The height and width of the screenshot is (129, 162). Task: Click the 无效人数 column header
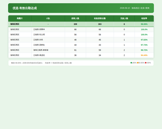tap(124, 18)
